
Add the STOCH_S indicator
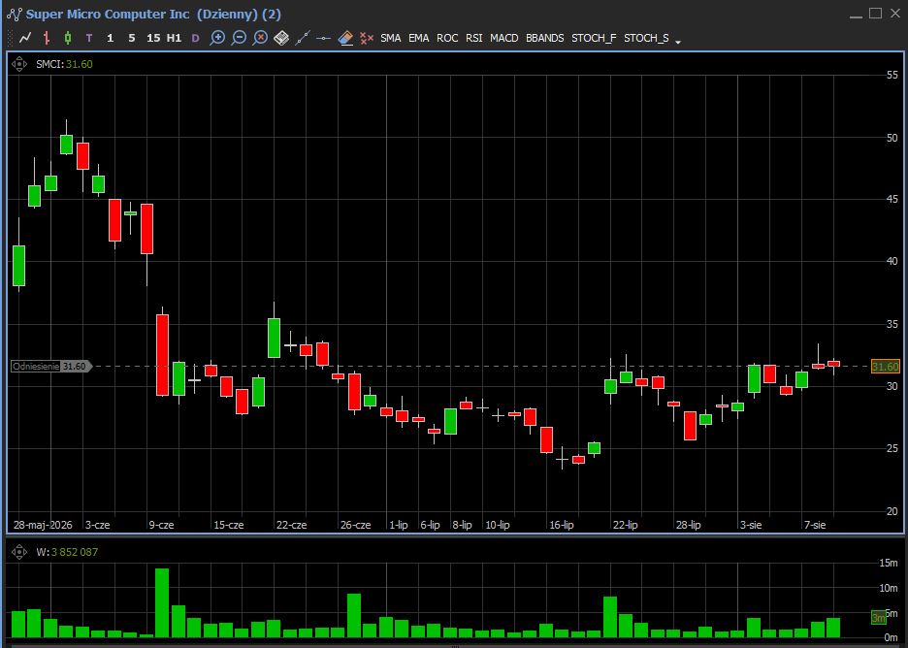click(x=646, y=38)
